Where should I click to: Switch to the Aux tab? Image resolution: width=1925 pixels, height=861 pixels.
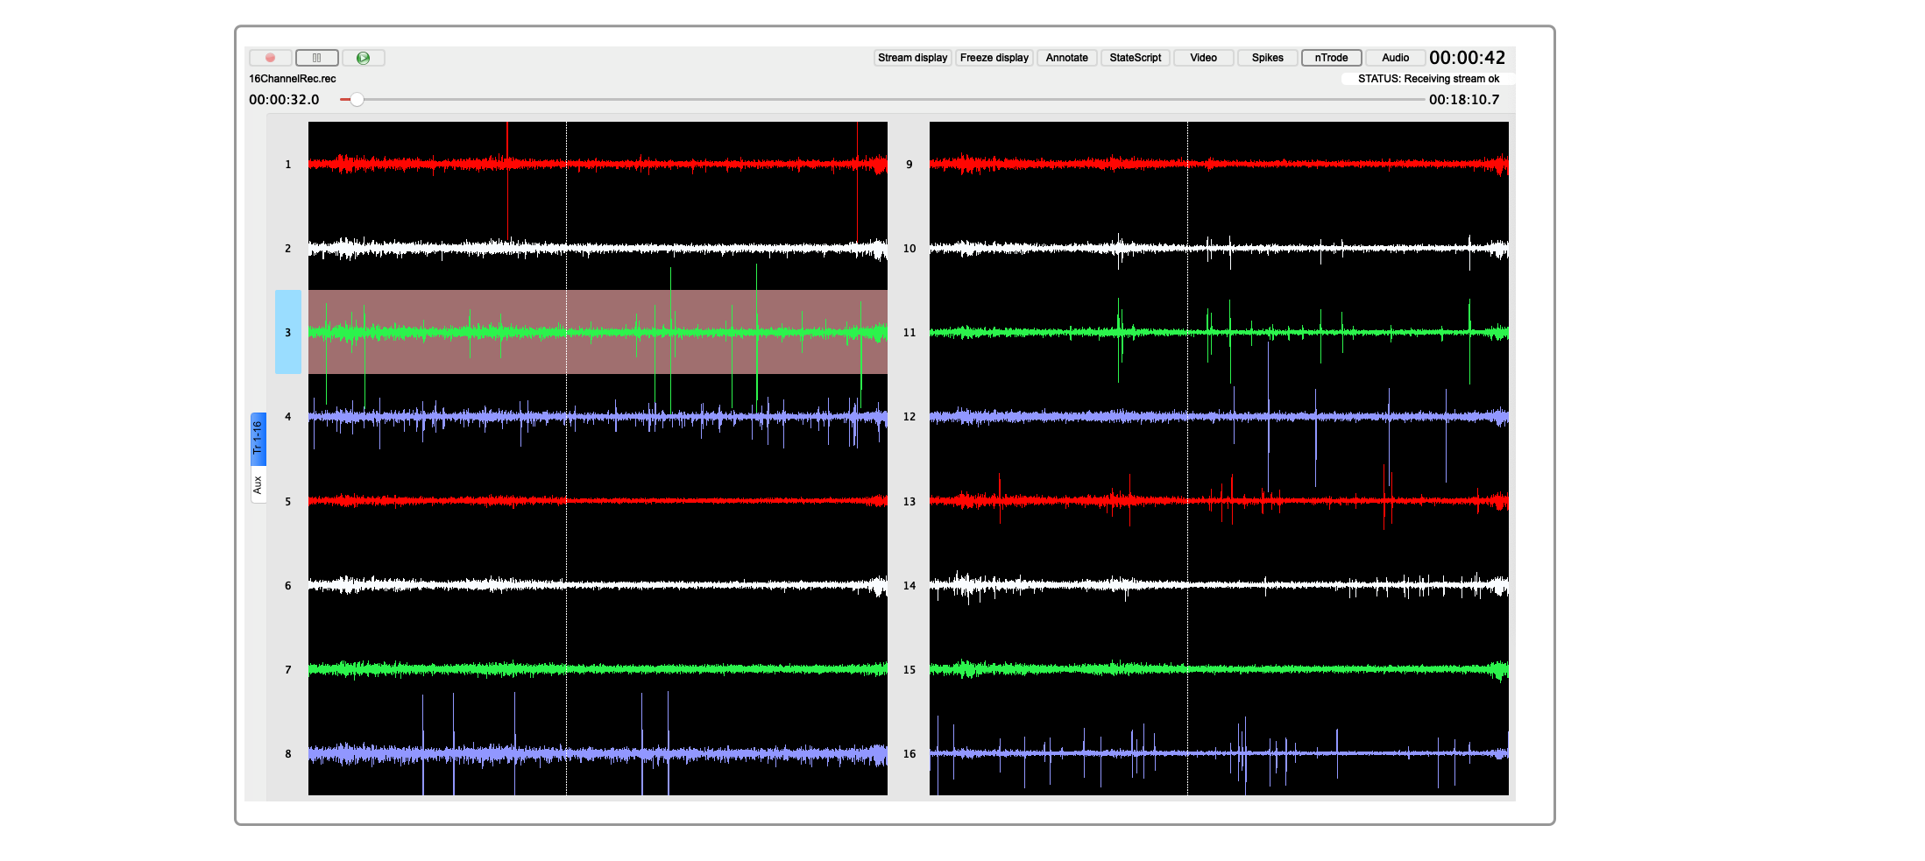(258, 485)
